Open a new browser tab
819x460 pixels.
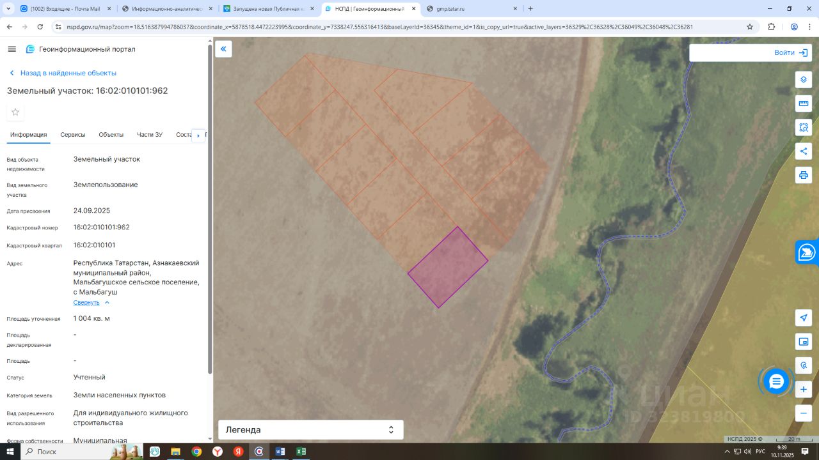(530, 9)
